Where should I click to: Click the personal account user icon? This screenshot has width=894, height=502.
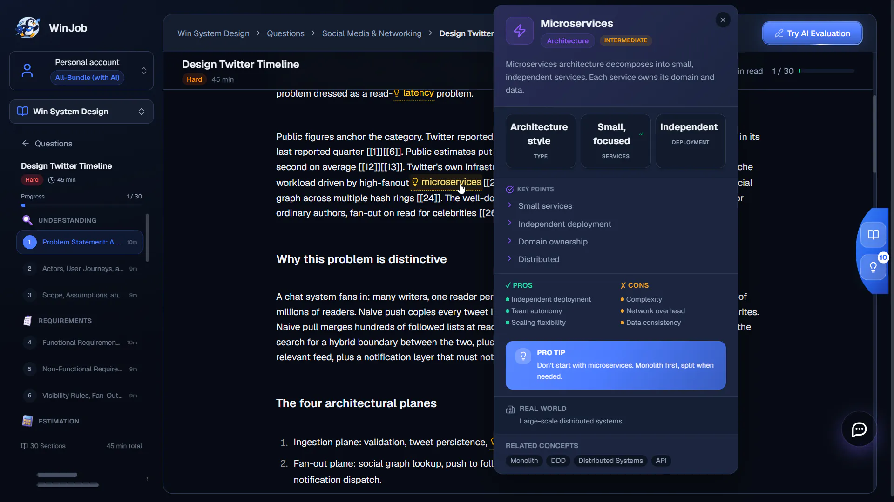coord(27,71)
